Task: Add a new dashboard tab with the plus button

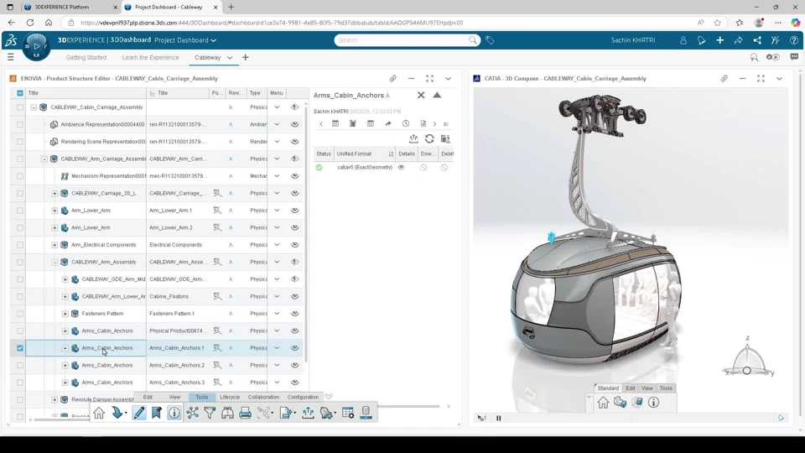Action: (246, 58)
